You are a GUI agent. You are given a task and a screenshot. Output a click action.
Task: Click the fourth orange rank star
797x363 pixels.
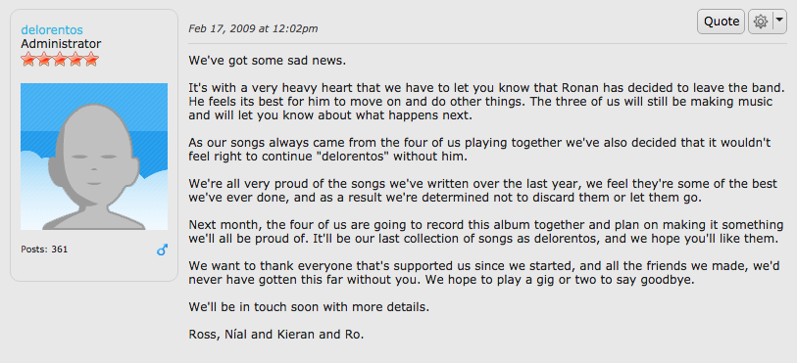click(x=75, y=60)
